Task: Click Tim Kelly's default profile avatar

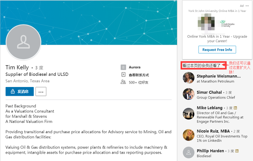Action: (x=24, y=42)
